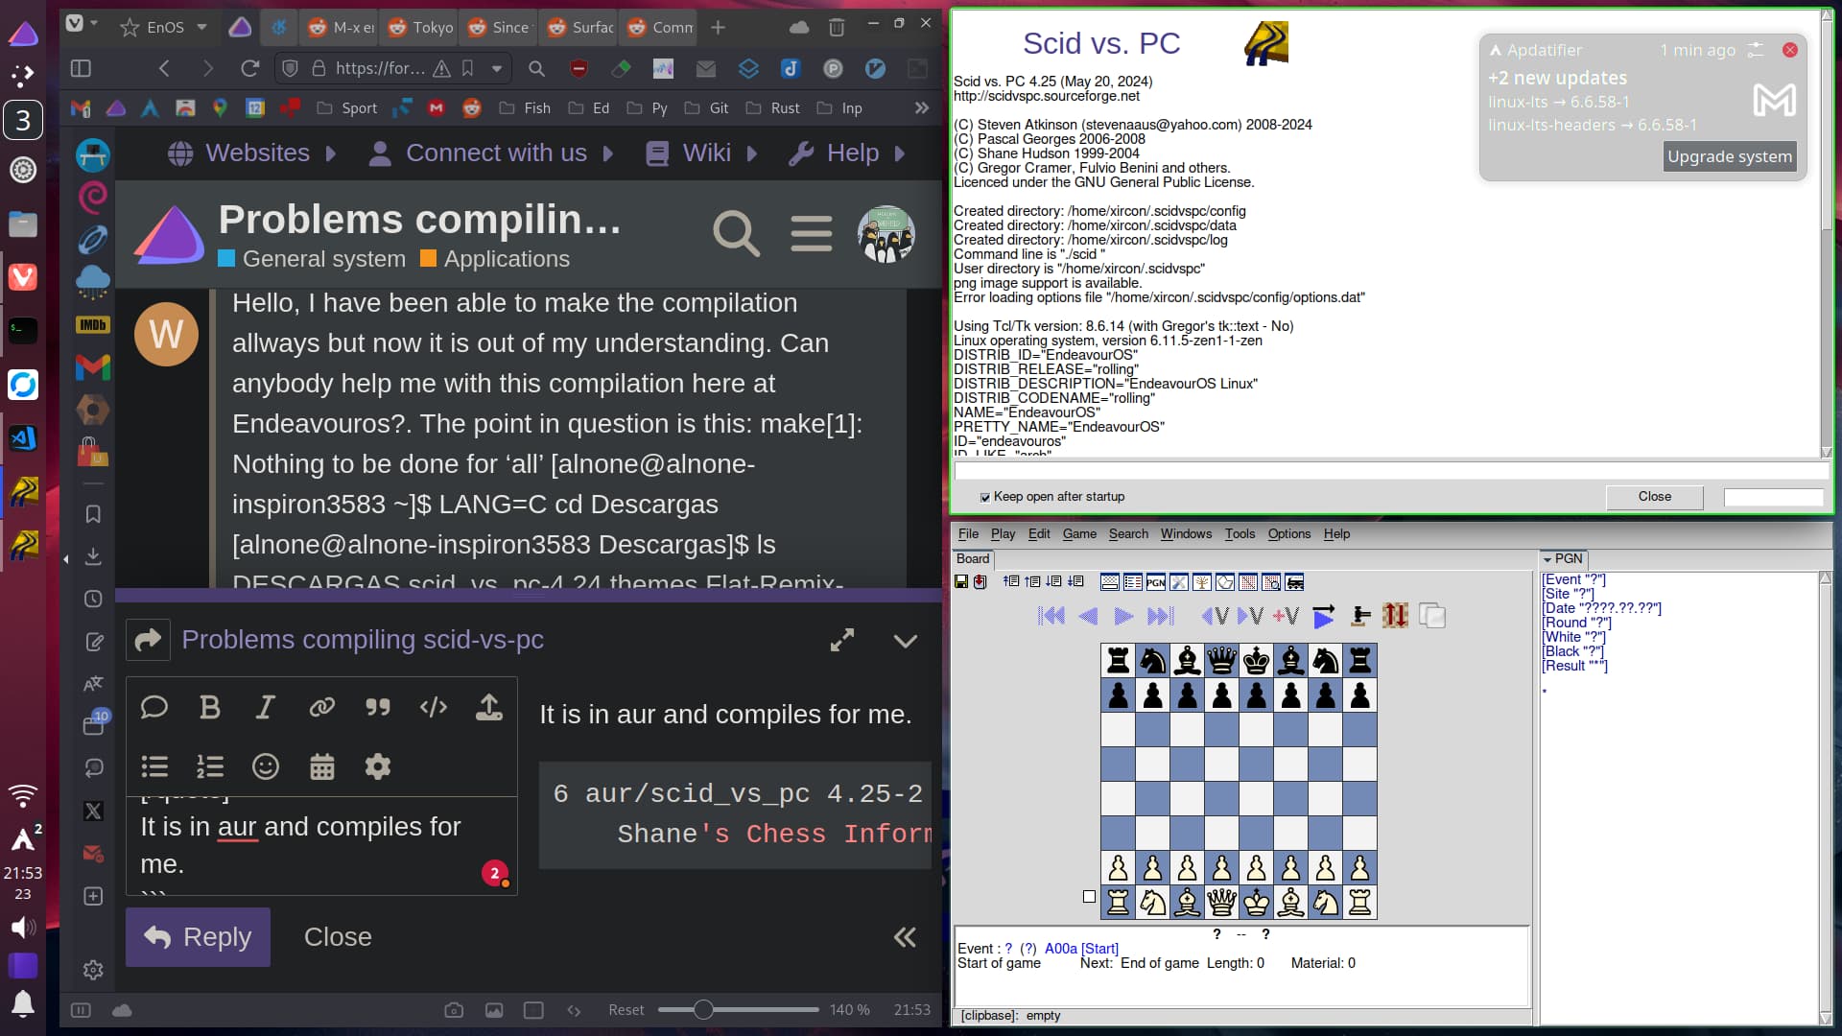Viewport: 1842px width, 1036px height.
Task: Toggle italic formatting in reply editor
Action: pos(266,708)
